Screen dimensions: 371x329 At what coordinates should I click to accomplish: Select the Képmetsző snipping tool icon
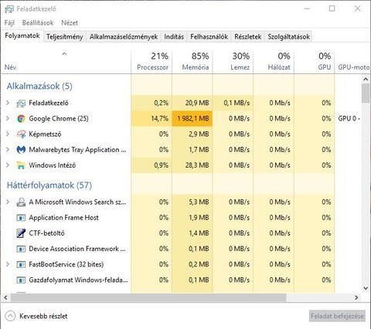(21, 134)
